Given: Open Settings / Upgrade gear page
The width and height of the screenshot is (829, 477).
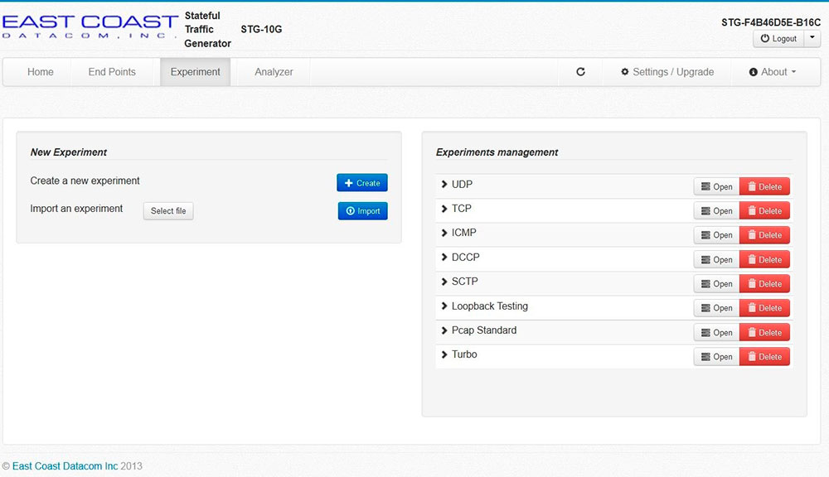Looking at the screenshot, I should pyautogui.click(x=667, y=72).
